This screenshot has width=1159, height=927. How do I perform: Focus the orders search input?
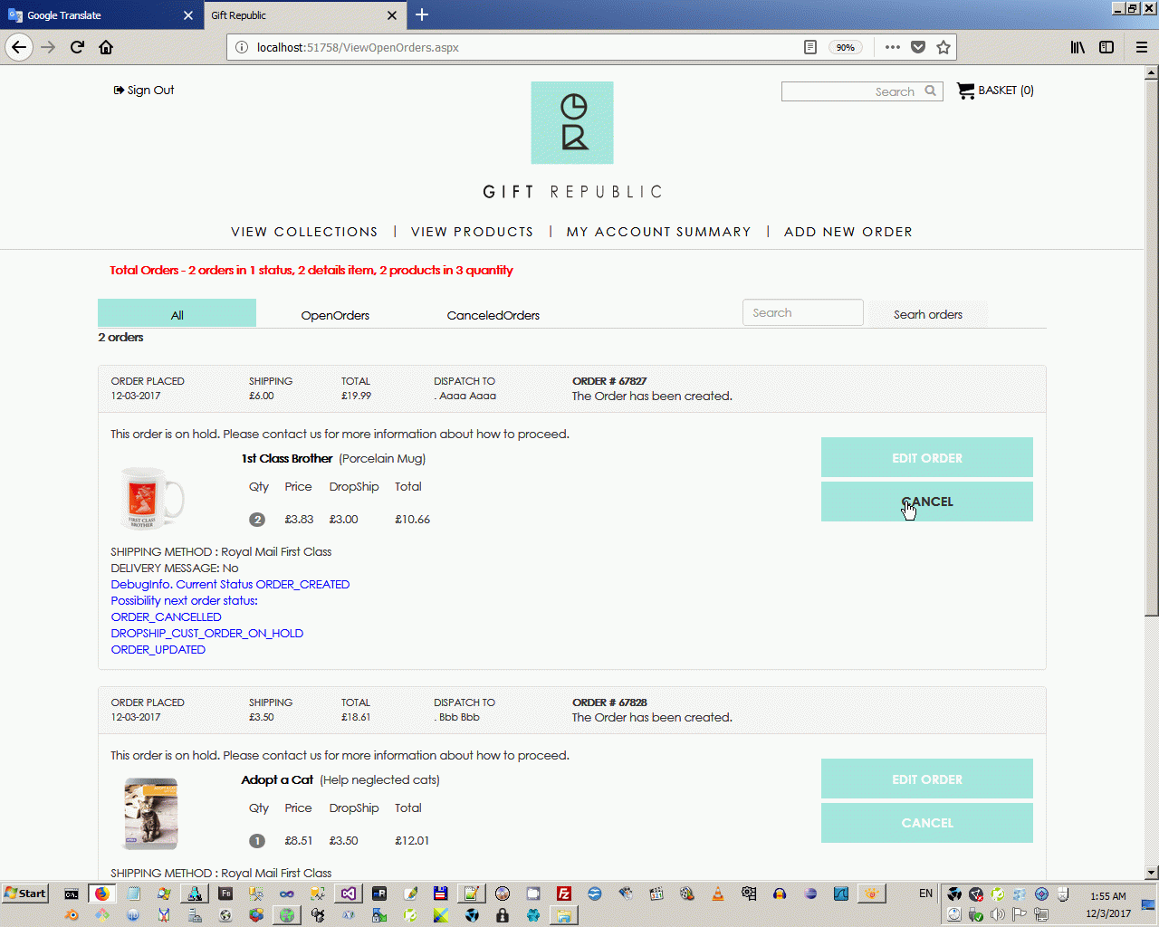[x=803, y=312]
